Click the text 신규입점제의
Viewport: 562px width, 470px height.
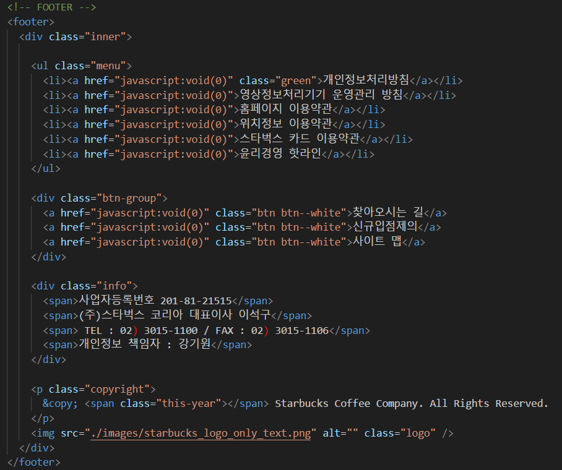pos(386,226)
